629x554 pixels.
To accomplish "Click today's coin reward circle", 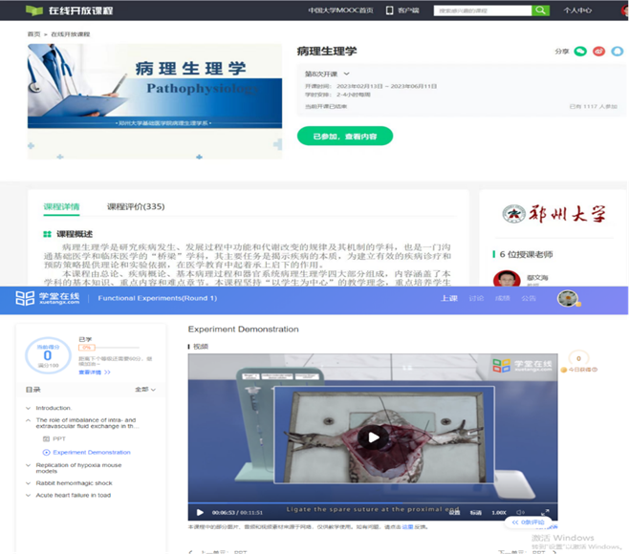I will (x=578, y=359).
